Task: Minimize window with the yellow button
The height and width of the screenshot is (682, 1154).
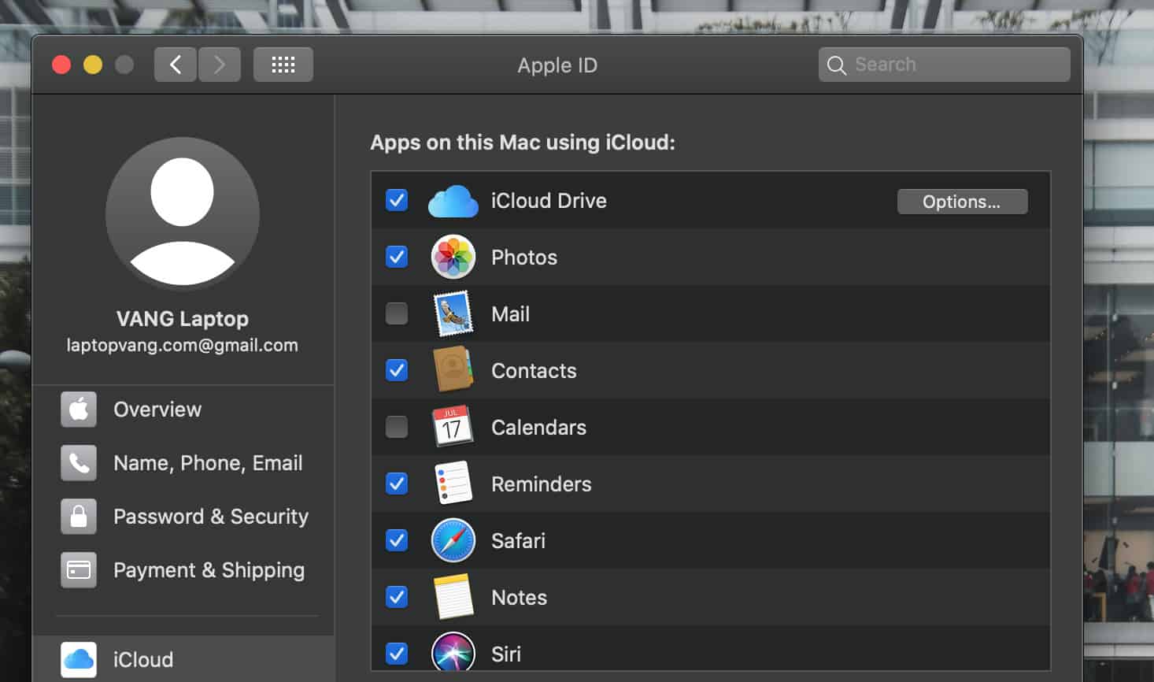Action: [93, 65]
